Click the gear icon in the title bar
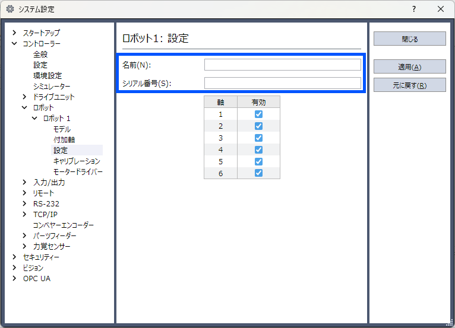455x328 pixels. click(10, 9)
